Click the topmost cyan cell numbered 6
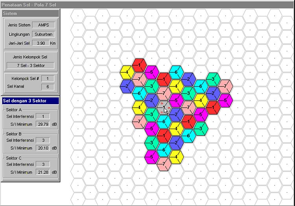 point(176,72)
